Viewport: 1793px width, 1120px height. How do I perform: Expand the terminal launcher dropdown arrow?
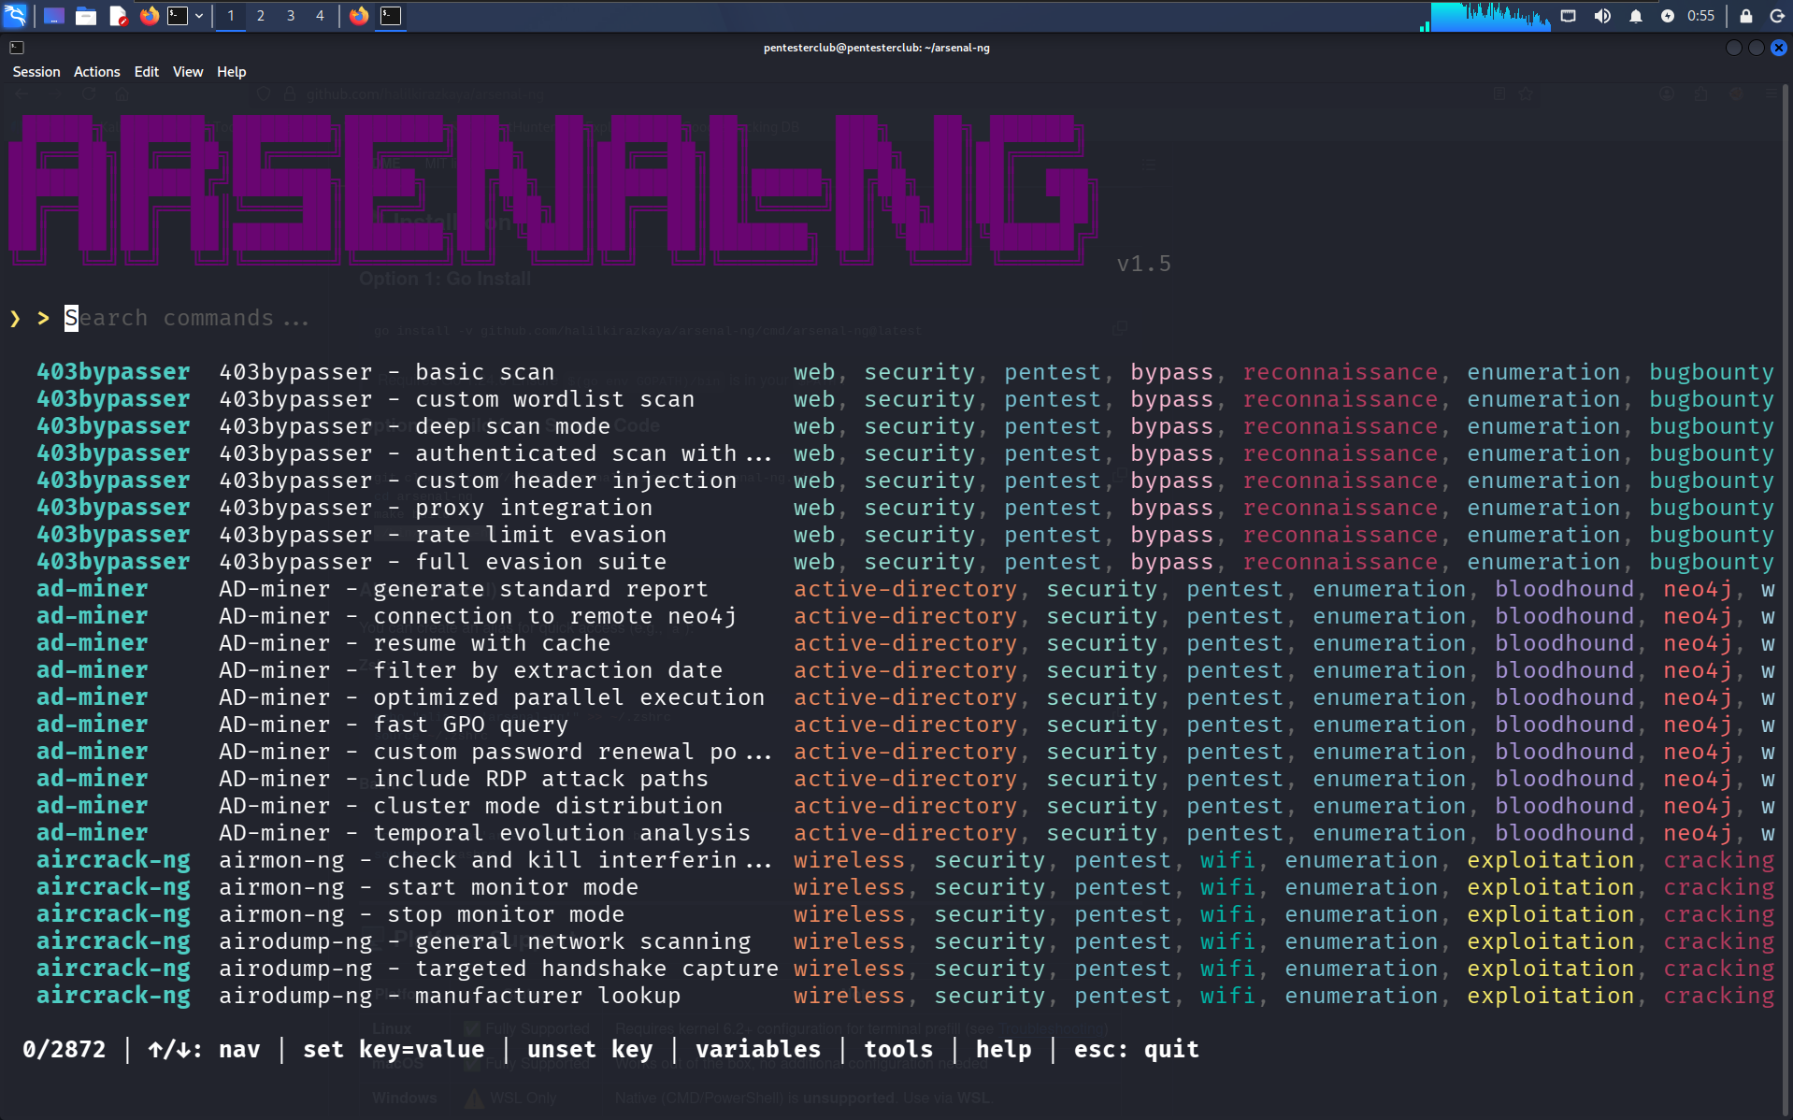[199, 16]
